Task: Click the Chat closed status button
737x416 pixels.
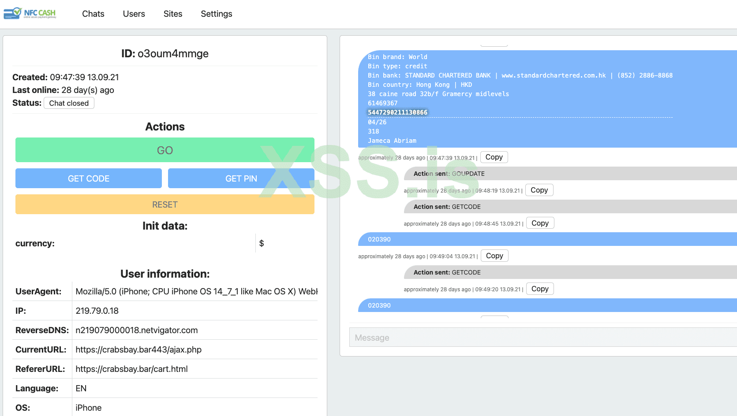Action: click(69, 103)
